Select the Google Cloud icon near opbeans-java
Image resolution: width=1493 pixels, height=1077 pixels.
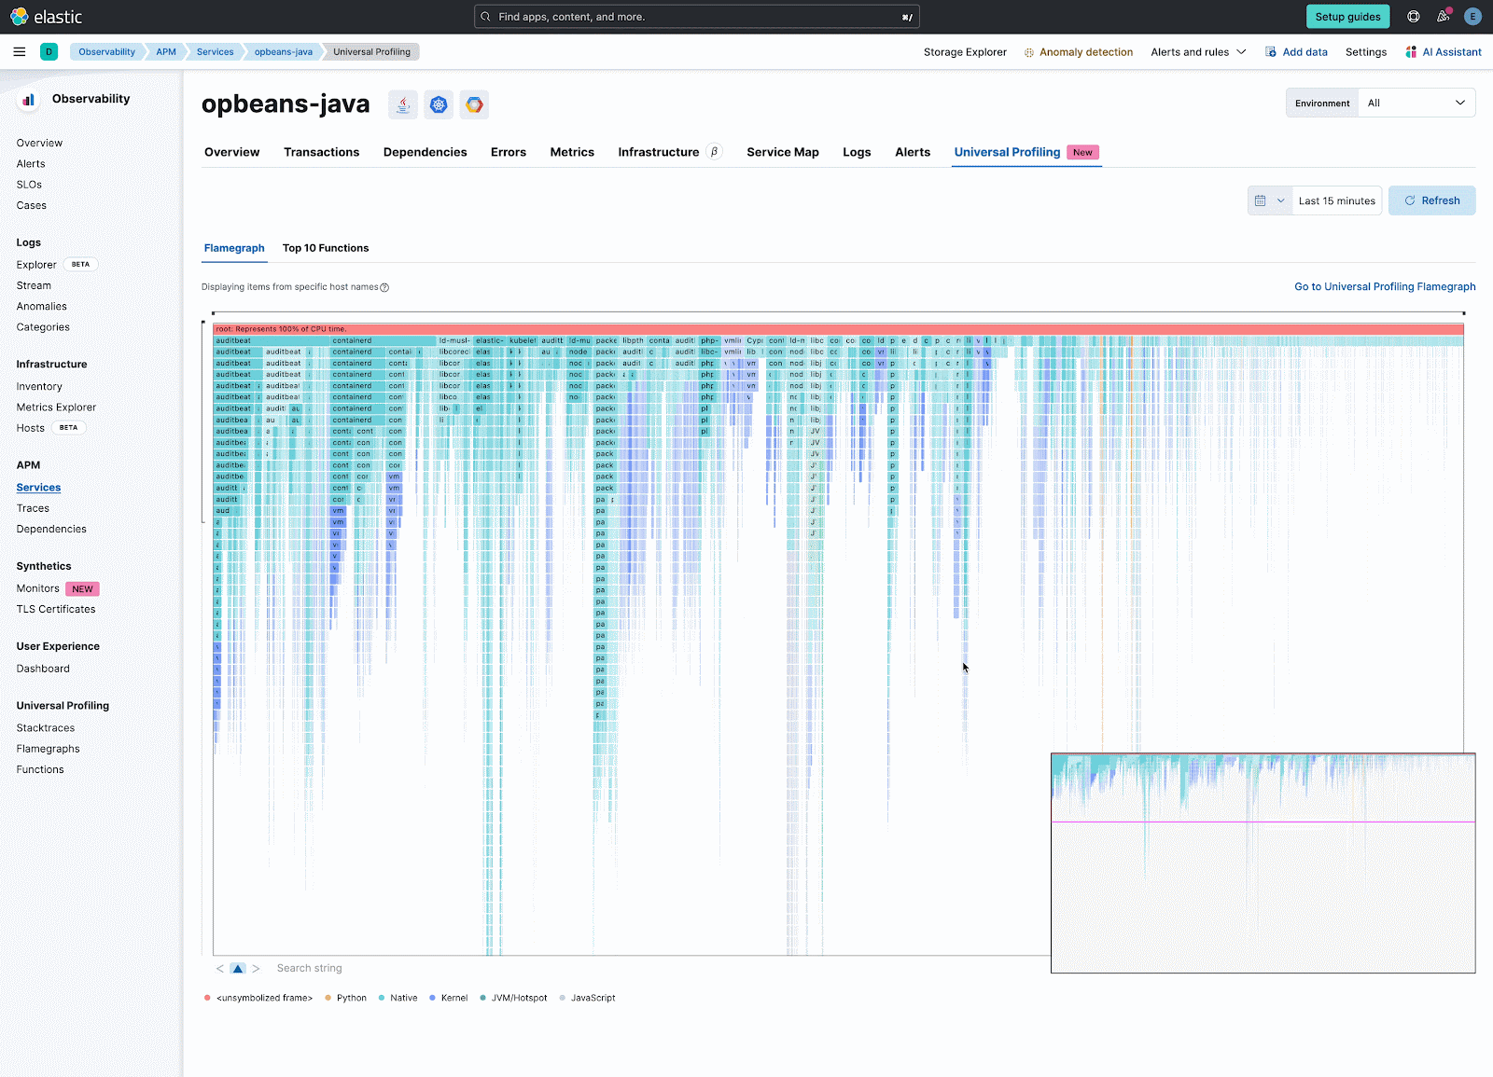click(474, 104)
